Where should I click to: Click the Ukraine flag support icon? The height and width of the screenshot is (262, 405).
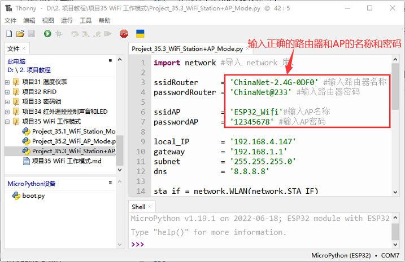pos(141,34)
